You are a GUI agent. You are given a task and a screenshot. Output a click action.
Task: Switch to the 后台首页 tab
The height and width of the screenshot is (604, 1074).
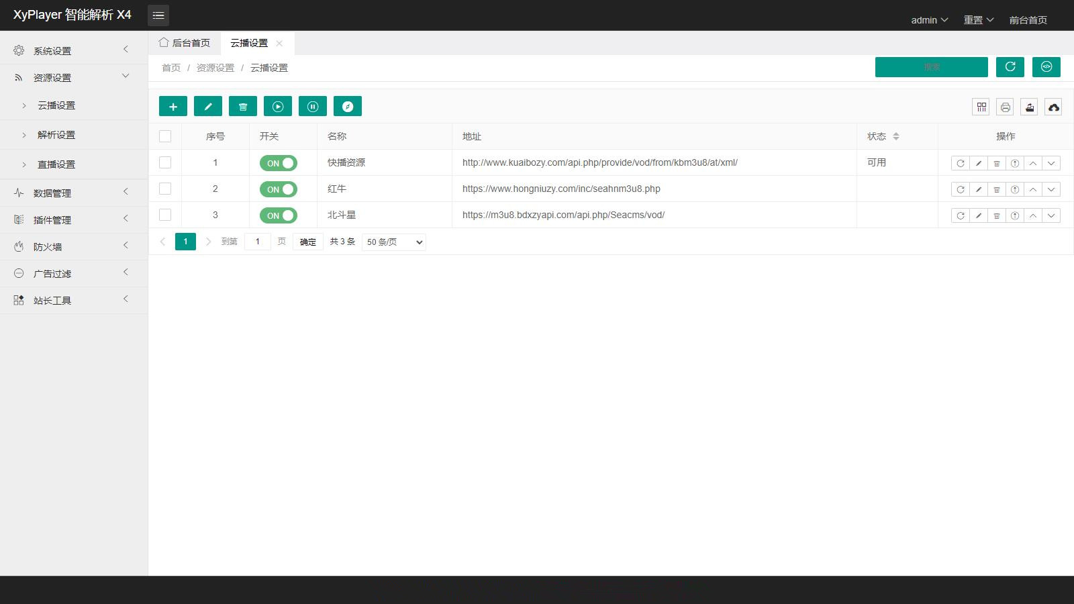(185, 42)
